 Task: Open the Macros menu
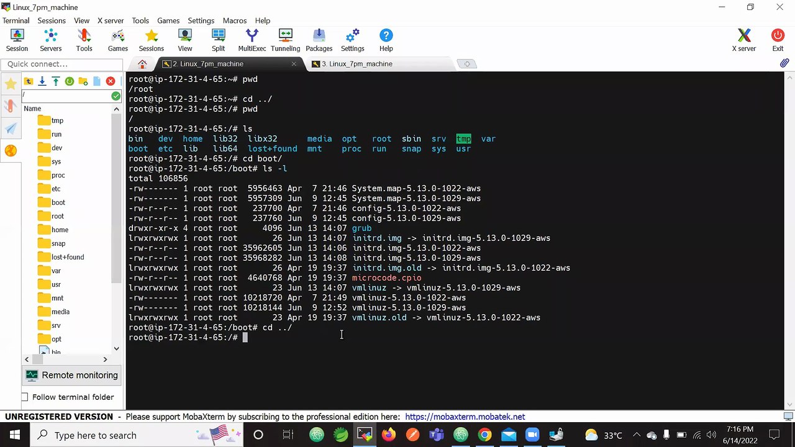click(235, 20)
